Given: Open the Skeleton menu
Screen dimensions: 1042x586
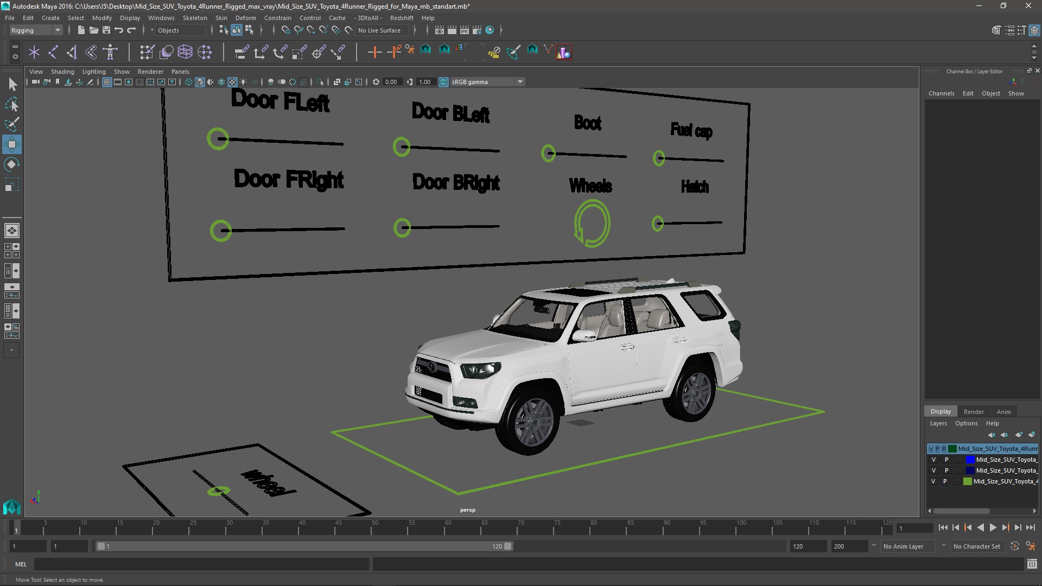Looking at the screenshot, I should (195, 18).
